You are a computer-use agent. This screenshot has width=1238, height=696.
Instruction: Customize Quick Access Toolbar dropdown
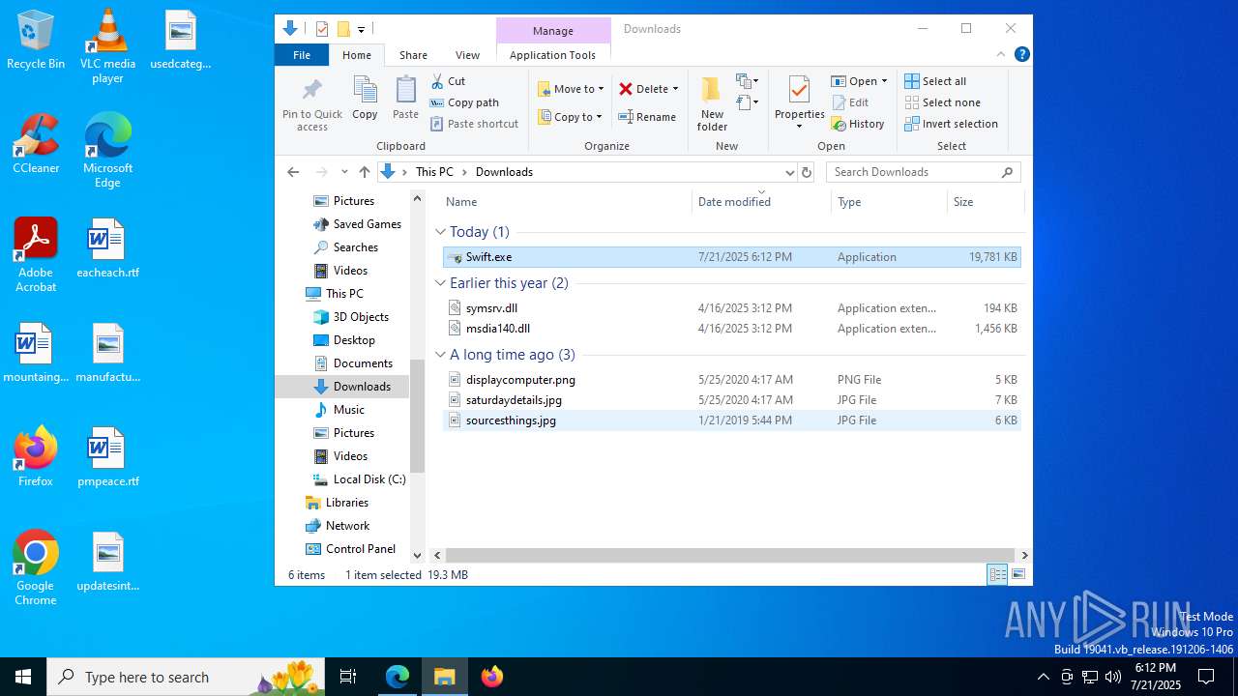(x=361, y=30)
